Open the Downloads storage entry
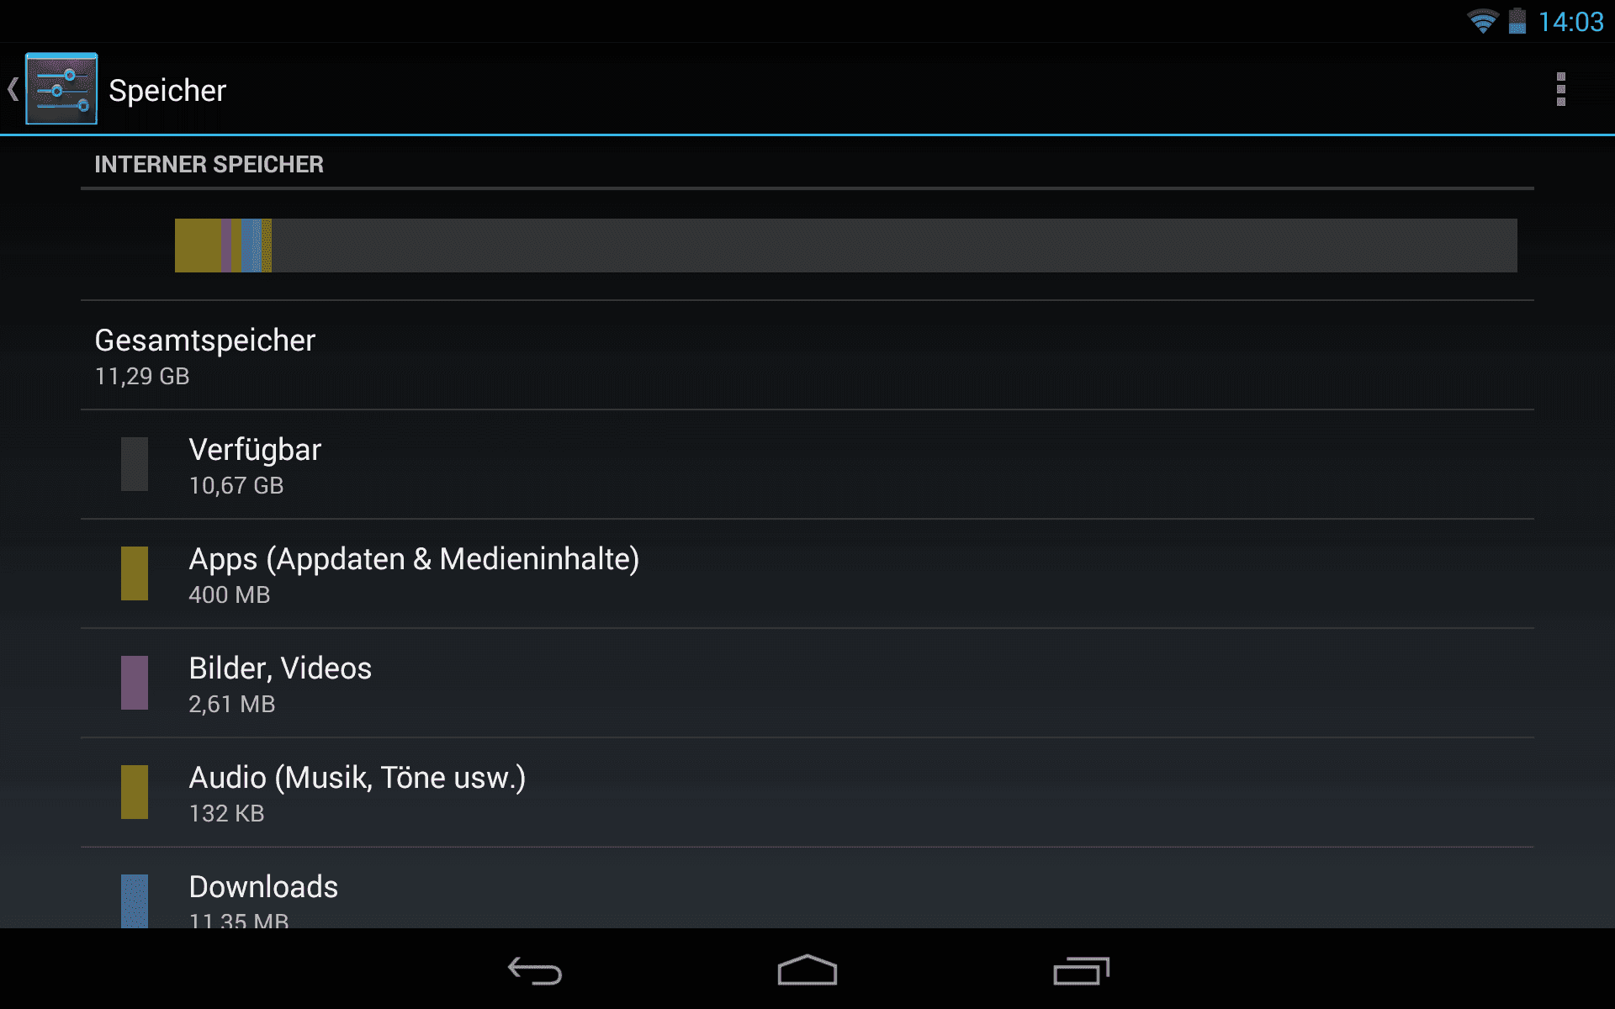Screen dimensions: 1615x1009 (807, 888)
